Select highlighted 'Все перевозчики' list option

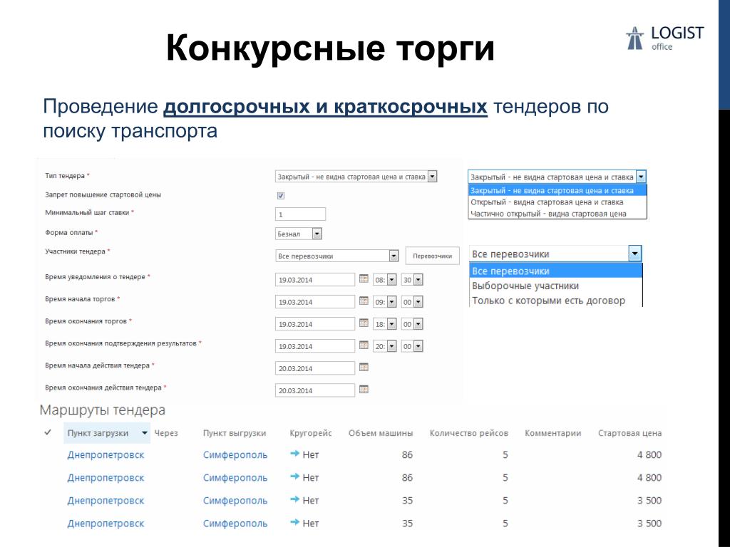click(556, 271)
